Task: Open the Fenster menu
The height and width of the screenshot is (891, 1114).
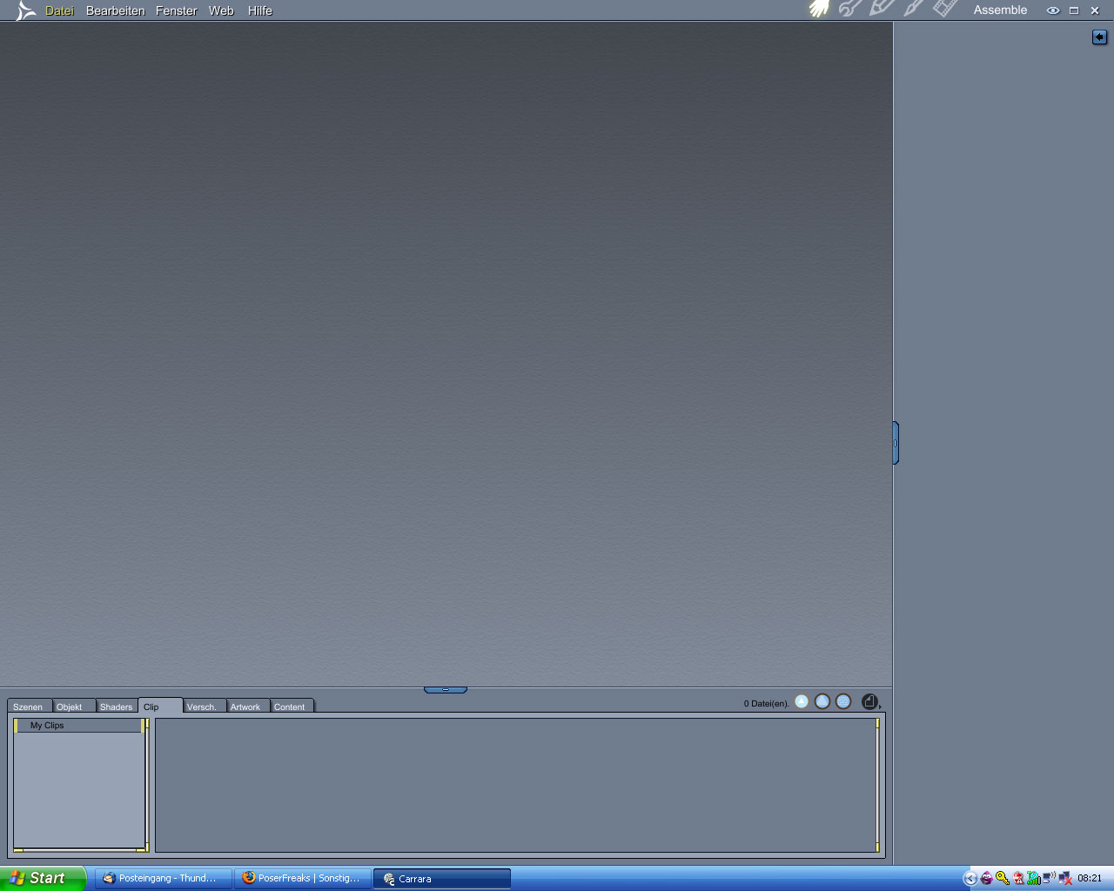Action: pyautogui.click(x=176, y=10)
